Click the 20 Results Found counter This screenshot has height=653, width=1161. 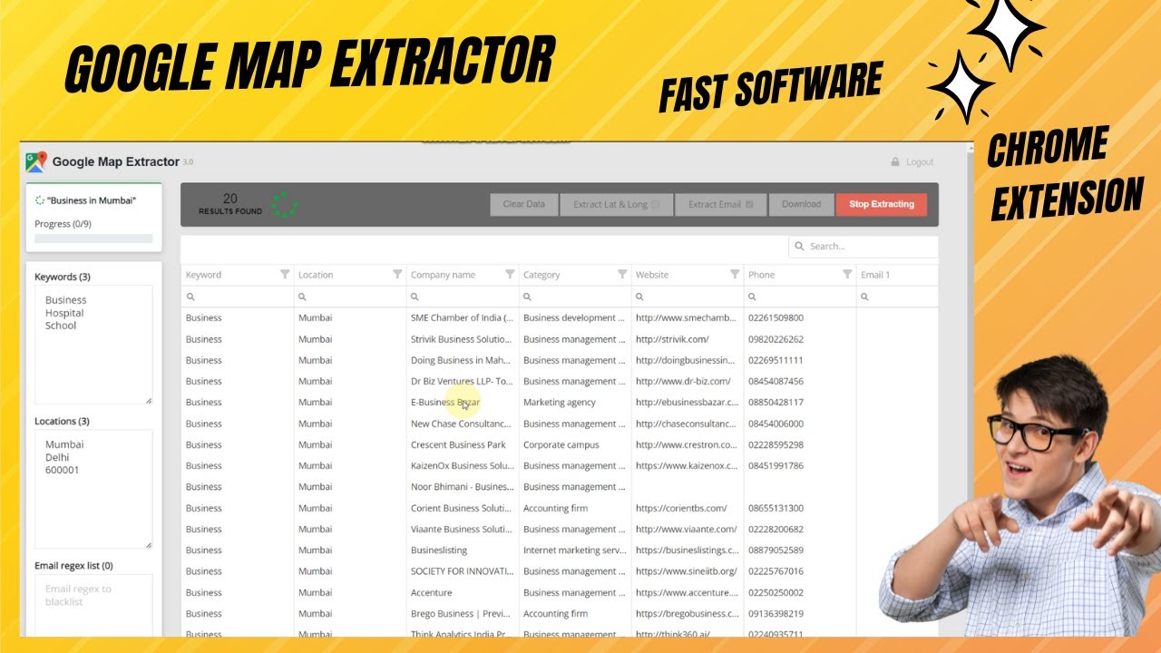[x=230, y=204]
